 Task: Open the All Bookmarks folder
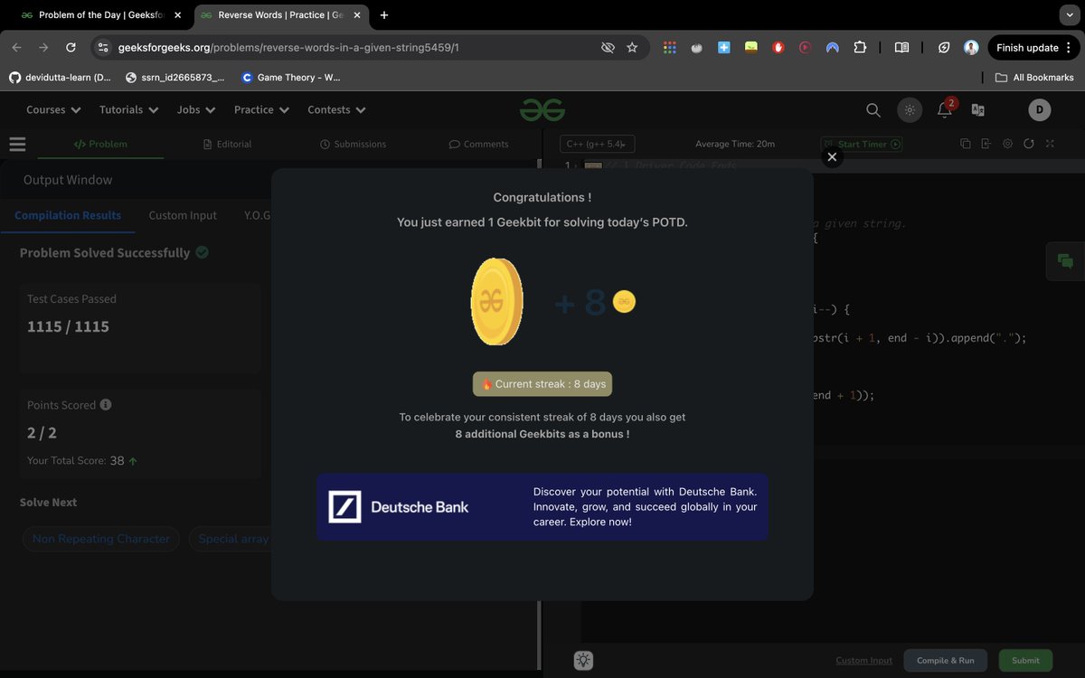point(1034,78)
